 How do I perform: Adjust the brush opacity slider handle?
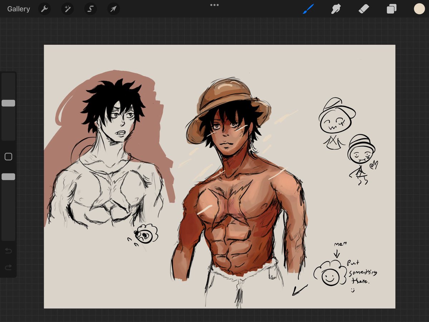tap(8, 177)
